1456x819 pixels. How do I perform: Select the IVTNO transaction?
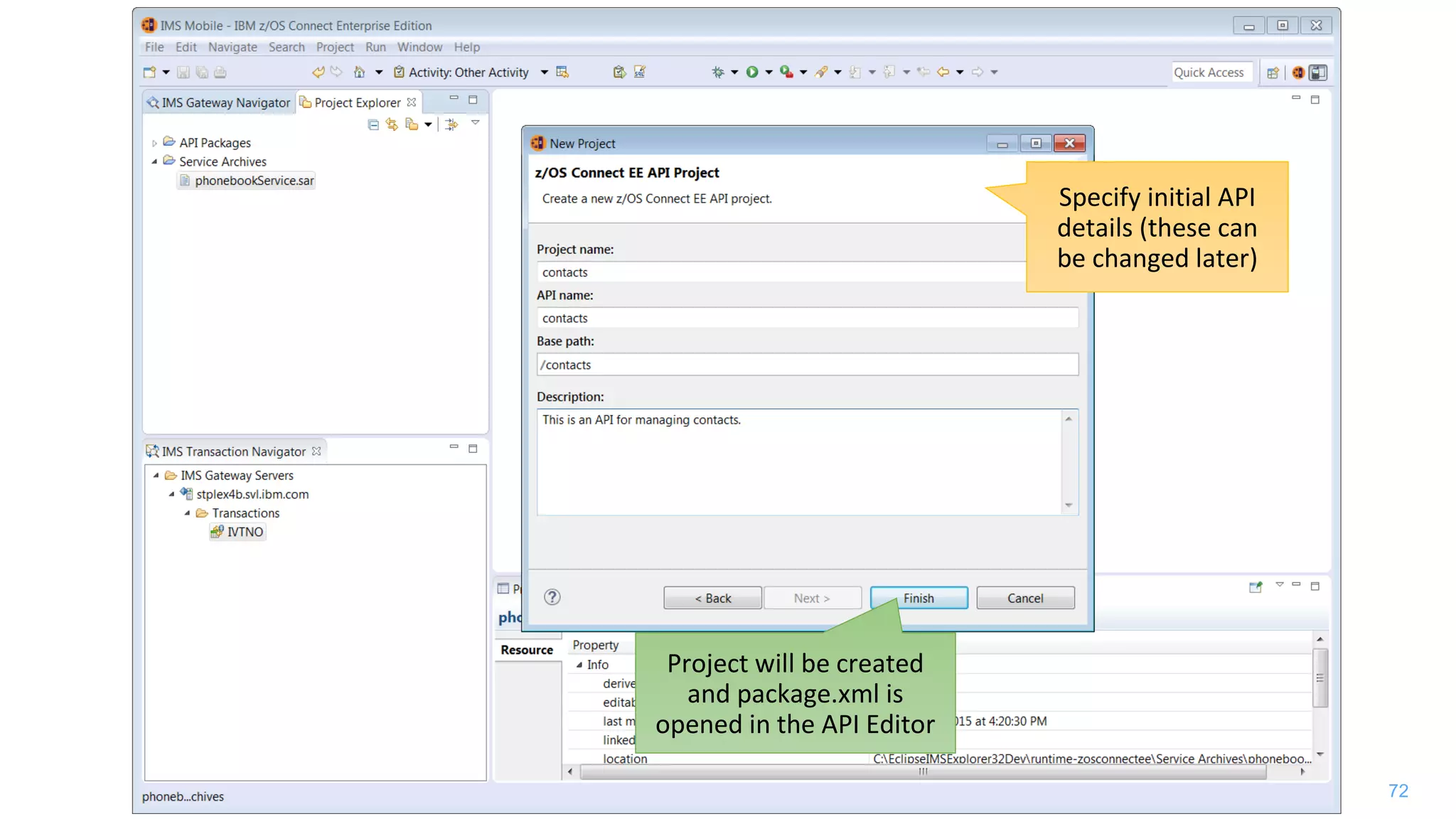(x=238, y=532)
